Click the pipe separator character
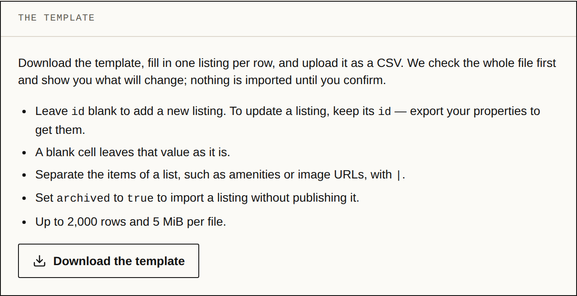The image size is (577, 296). point(399,175)
